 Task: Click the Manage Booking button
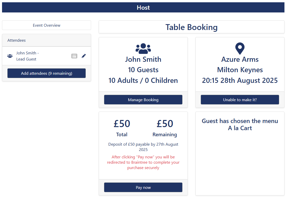click(143, 100)
